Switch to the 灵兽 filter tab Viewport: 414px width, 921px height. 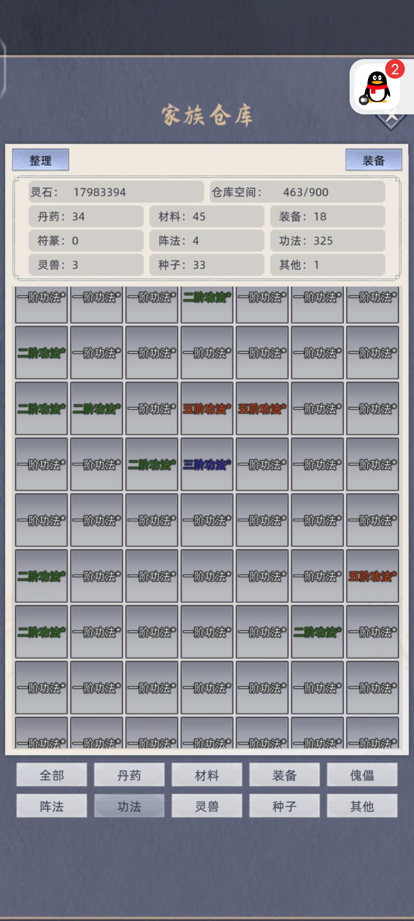[x=207, y=806]
